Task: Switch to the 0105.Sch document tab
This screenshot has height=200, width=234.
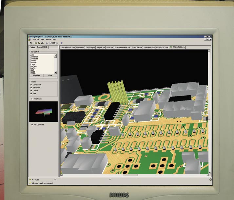Action: [x=110, y=48]
